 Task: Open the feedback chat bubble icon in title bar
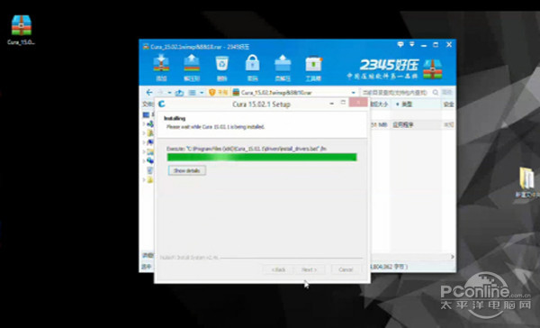click(400, 44)
